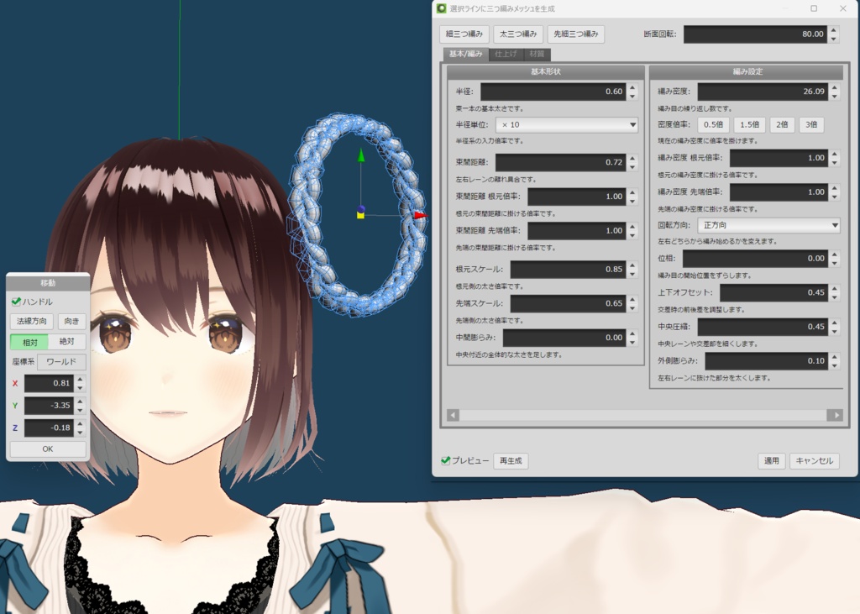Click the horizontal scrollbar left arrow

[x=453, y=415]
